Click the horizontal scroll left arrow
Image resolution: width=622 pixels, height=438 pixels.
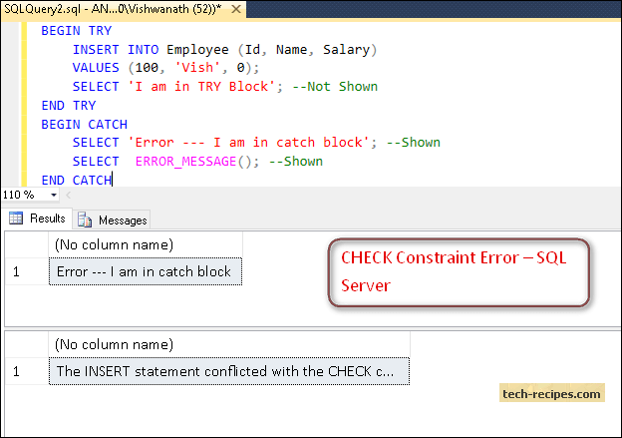pyautogui.click(x=69, y=195)
